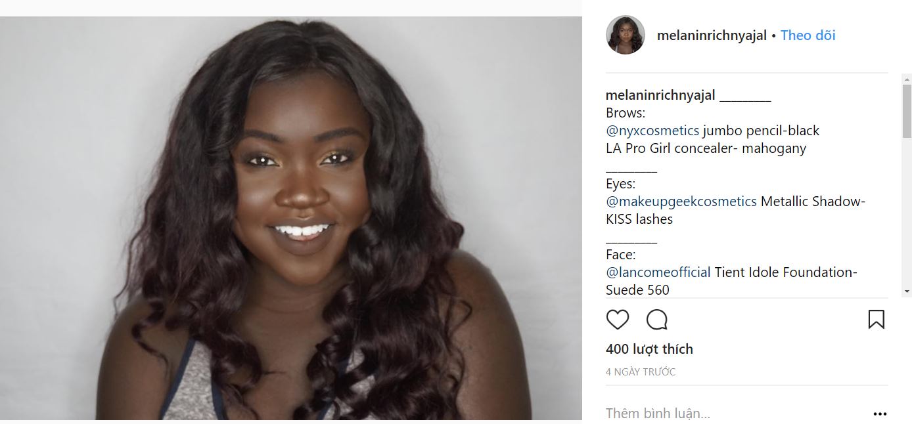Open melaninrichnyajal username in caption
Viewport: 912px width, 424px height.
(660, 95)
